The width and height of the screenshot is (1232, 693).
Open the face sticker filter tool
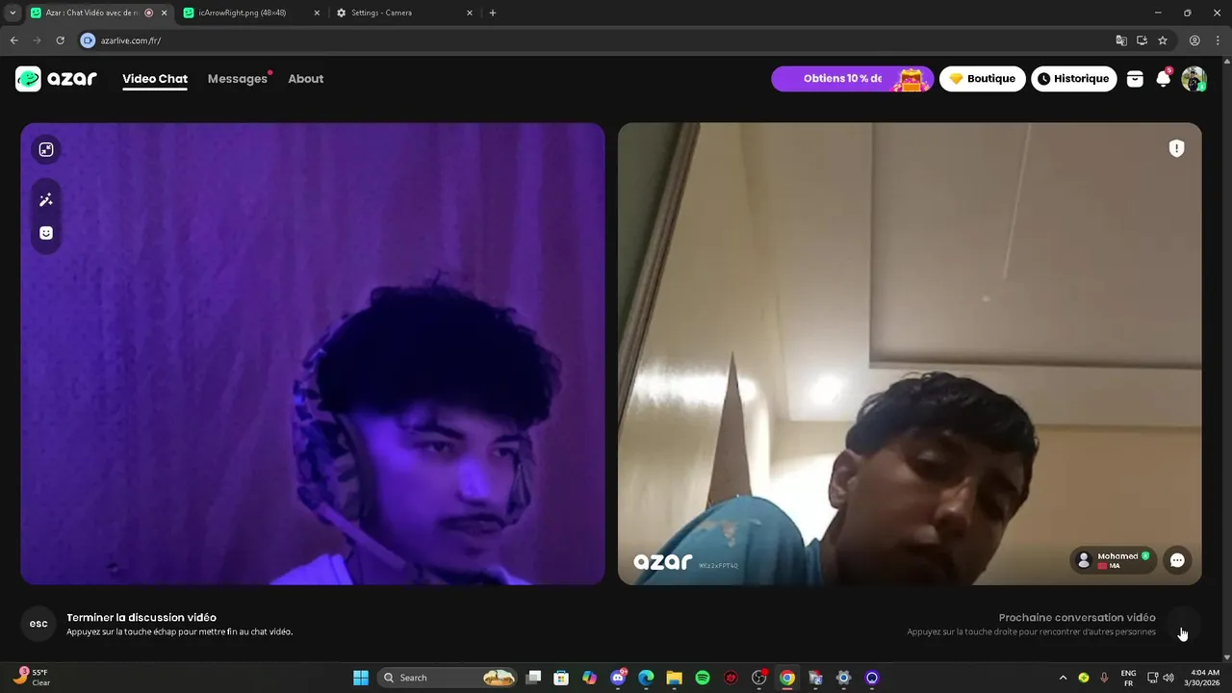[46, 233]
